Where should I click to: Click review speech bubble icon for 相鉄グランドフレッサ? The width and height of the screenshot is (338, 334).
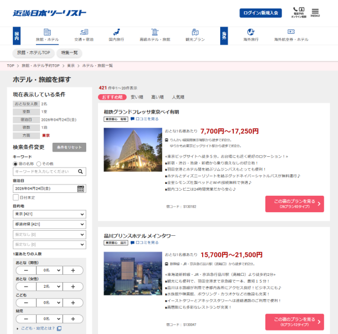tap(132, 119)
